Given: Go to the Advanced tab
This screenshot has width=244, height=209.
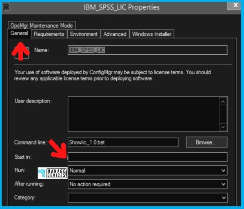Looking at the screenshot, I should pos(115,34).
